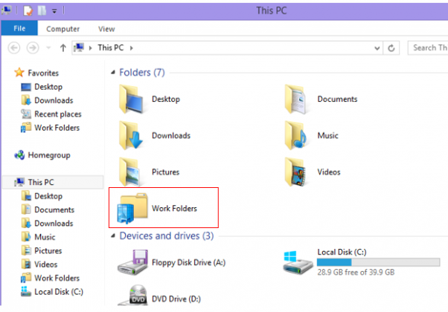Select Recent places under Favorites

(57, 114)
